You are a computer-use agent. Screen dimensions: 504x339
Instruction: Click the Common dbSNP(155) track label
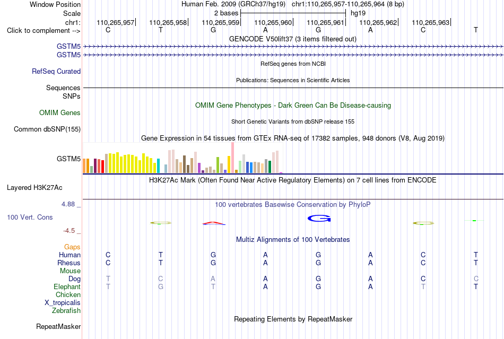click(47, 129)
